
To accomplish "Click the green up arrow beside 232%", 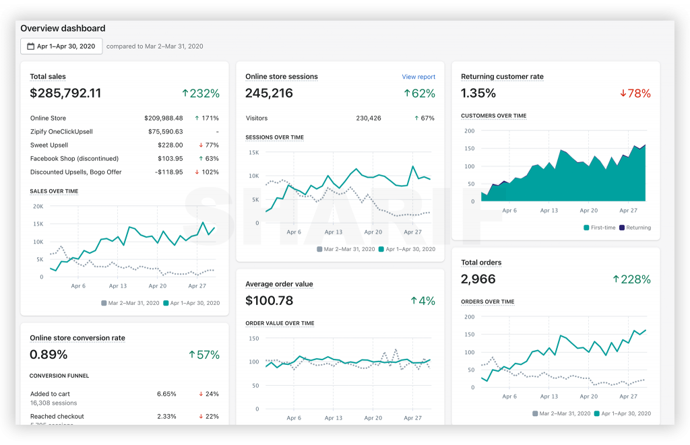I will tap(185, 93).
